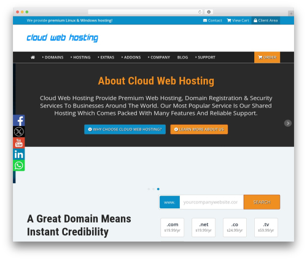
Task: Open a new browser tab with plus
Action: 291,14
